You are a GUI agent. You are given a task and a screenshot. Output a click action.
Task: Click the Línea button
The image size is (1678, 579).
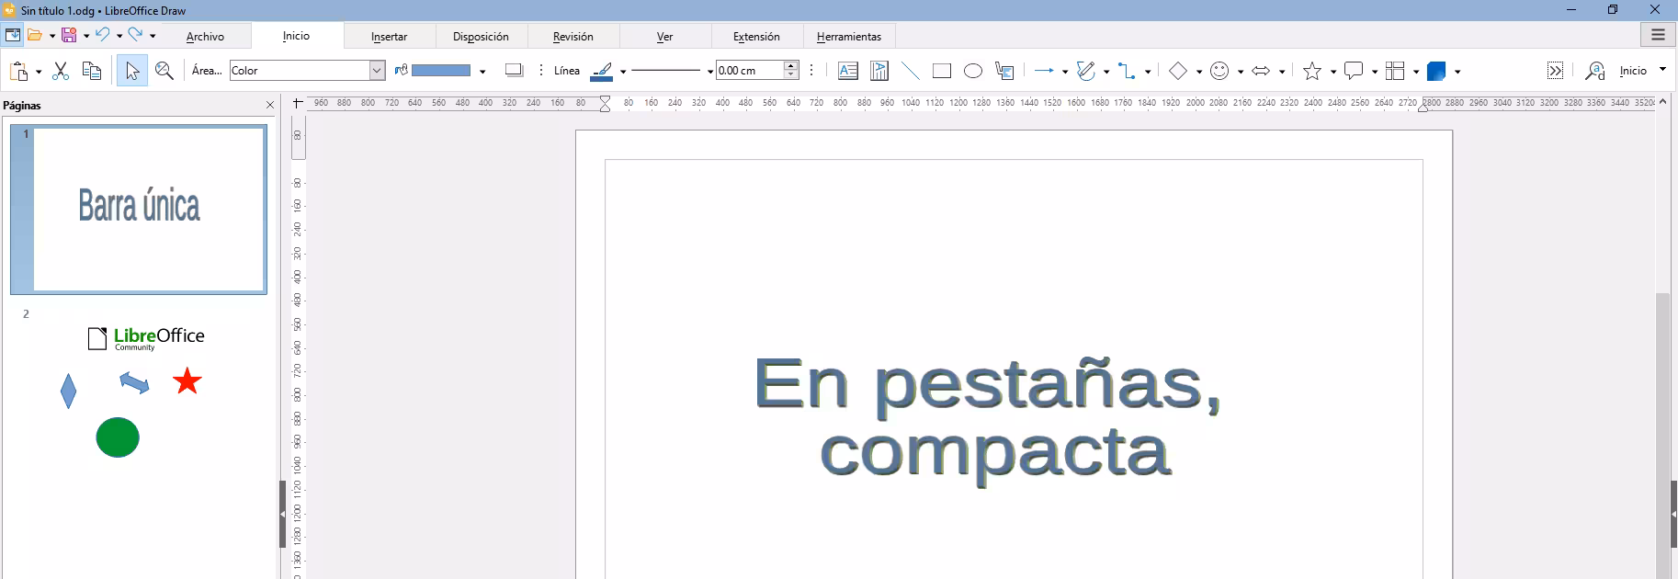coord(567,71)
